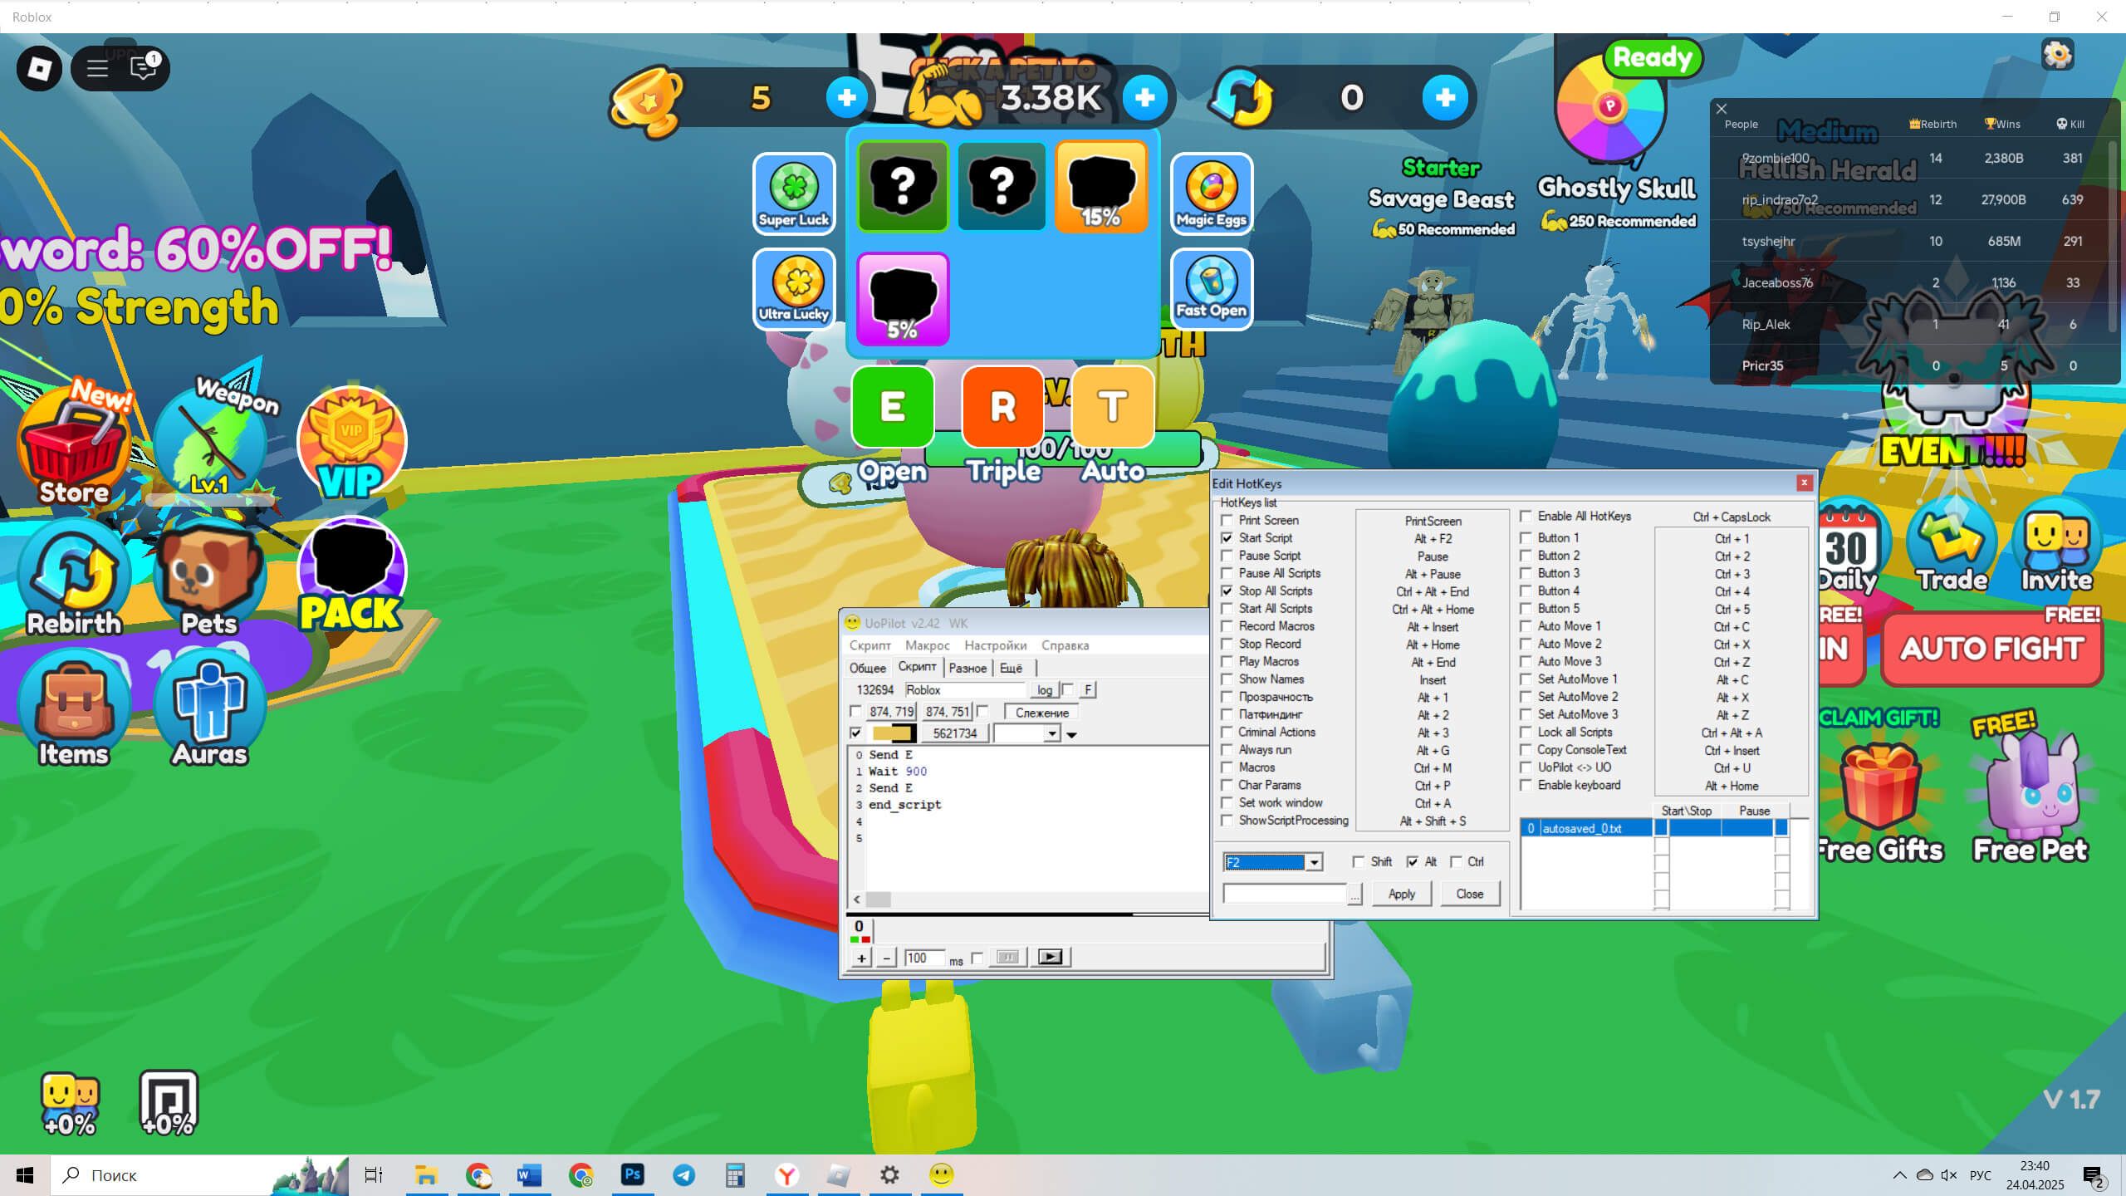Viewport: 2126px width, 1196px height.
Task: Open Word from the taskbar
Action: (529, 1175)
